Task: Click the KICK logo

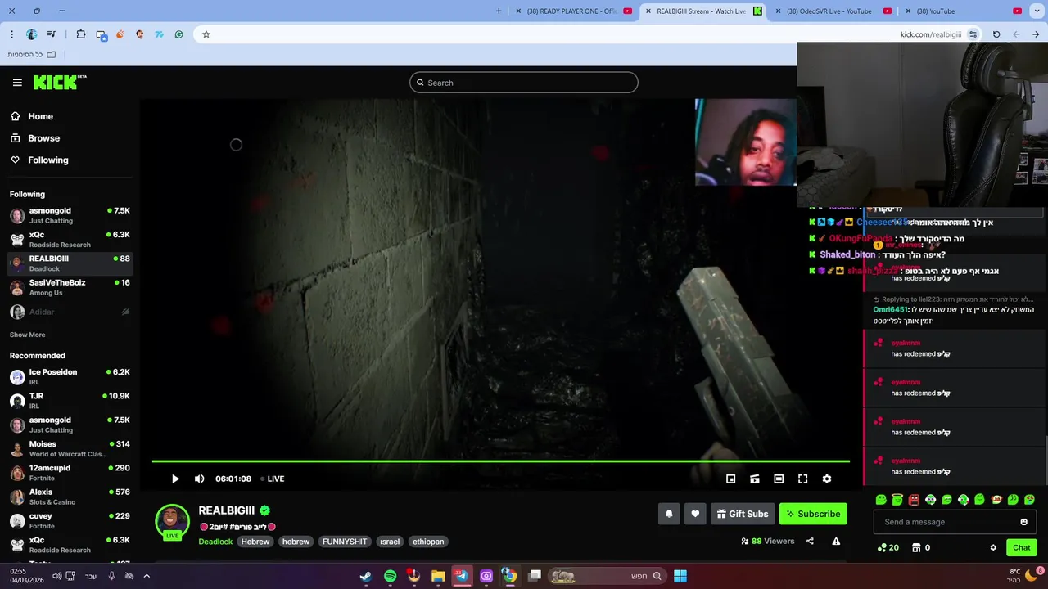Action: click(x=59, y=82)
